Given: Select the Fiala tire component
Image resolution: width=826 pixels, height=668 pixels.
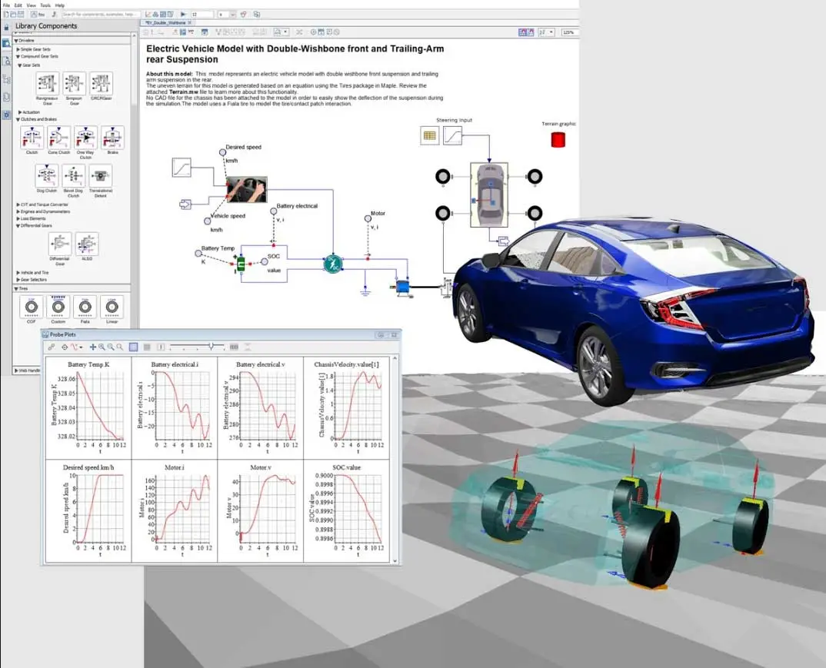Looking at the screenshot, I should coord(85,307).
